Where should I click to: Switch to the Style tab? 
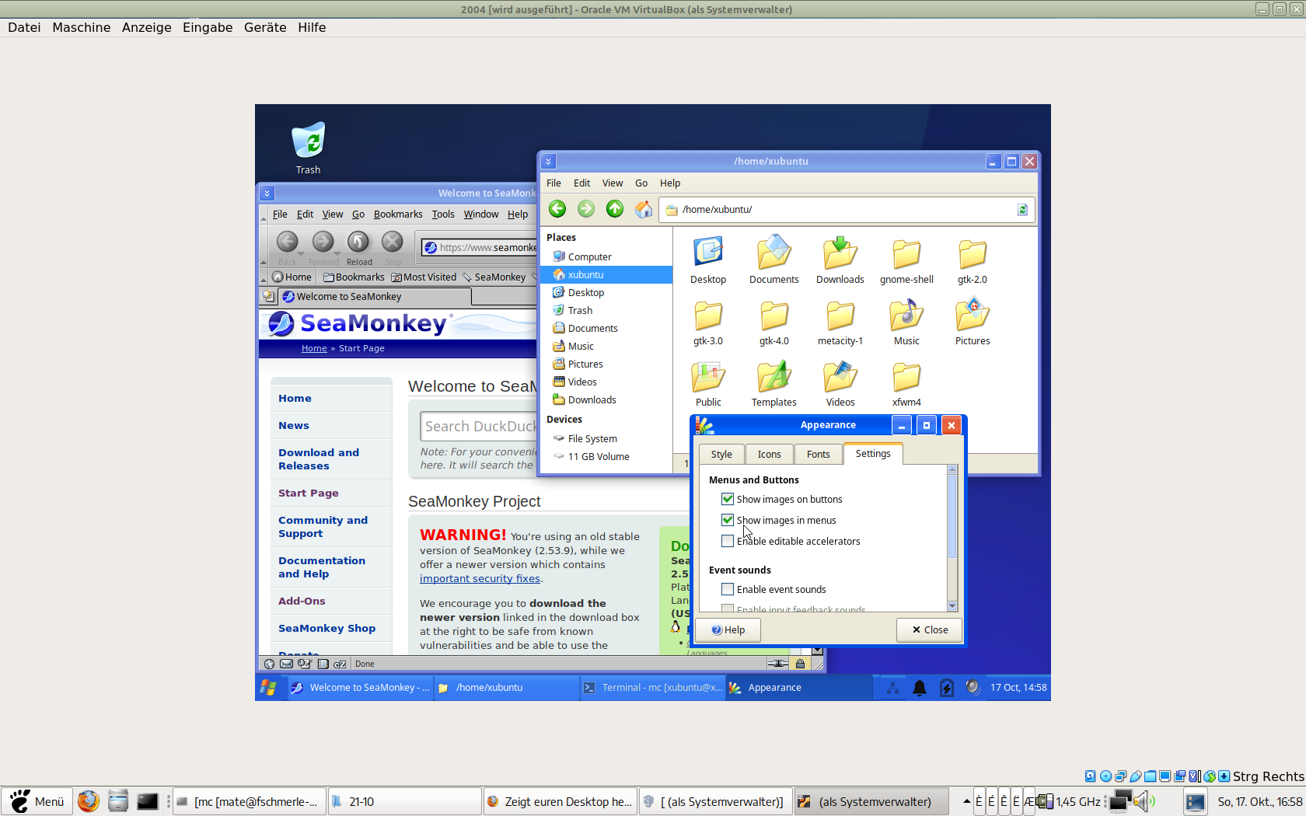click(x=721, y=455)
